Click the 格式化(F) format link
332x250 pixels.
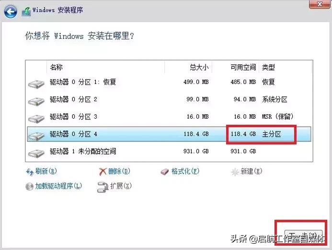(185, 171)
